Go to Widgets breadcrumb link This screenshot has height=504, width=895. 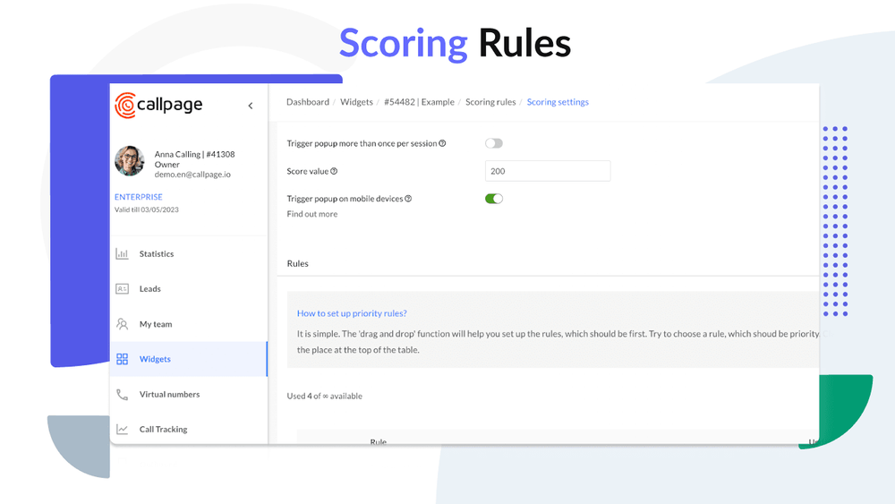pos(356,102)
